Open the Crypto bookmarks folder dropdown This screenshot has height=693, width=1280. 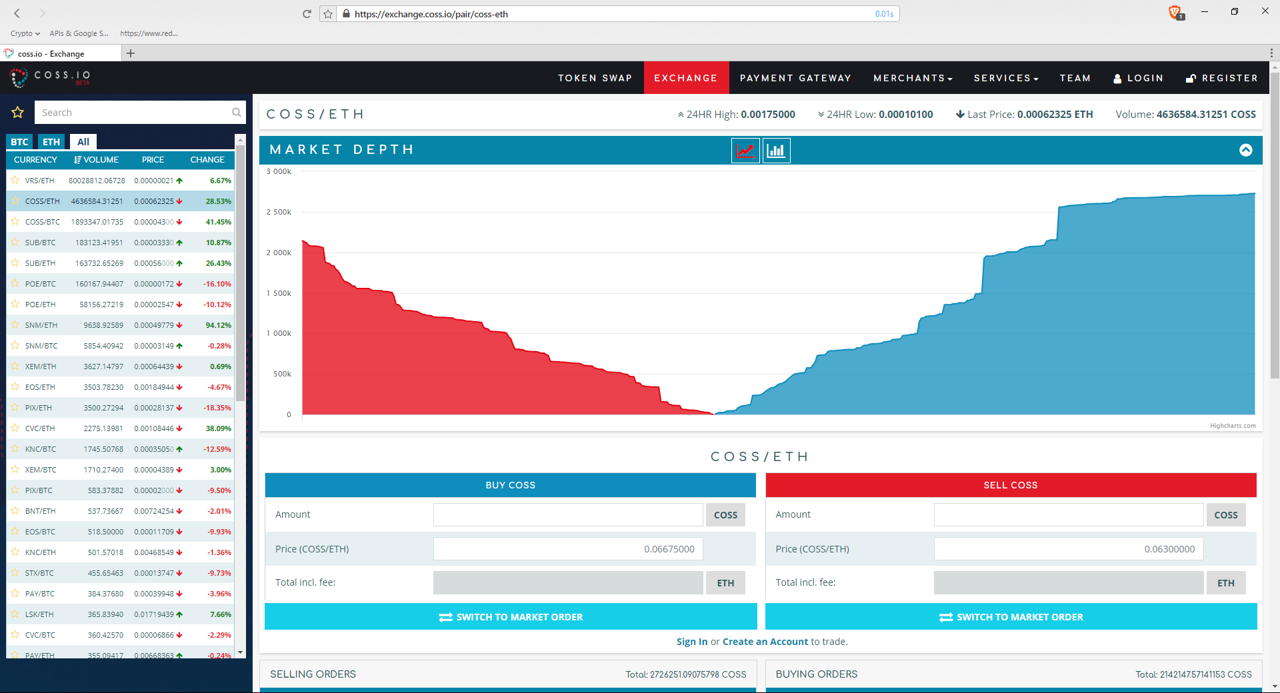coord(25,33)
